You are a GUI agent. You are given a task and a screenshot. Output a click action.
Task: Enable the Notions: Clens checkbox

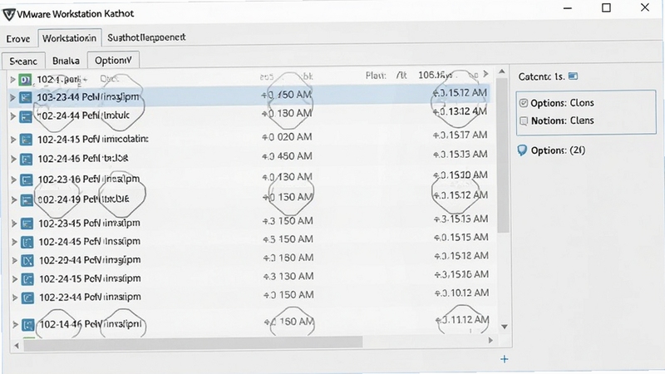524,121
